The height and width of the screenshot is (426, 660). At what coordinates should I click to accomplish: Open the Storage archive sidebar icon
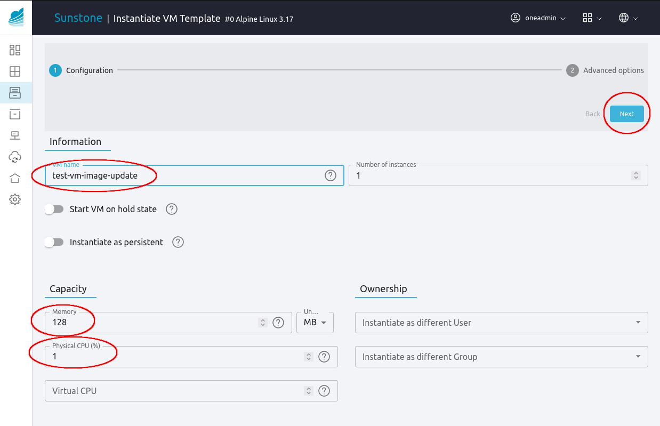pos(15,114)
